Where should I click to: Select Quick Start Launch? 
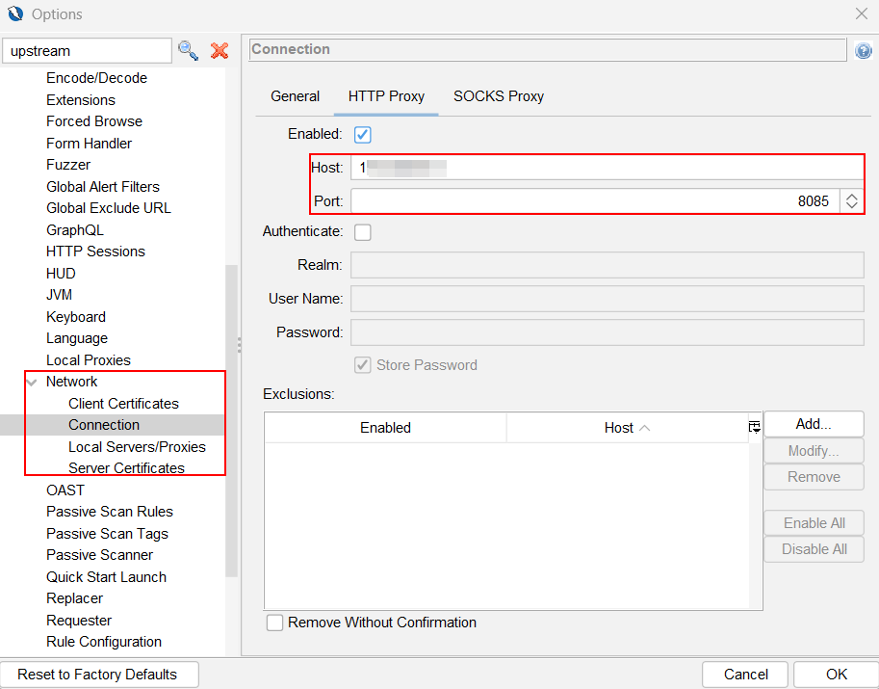(x=106, y=577)
